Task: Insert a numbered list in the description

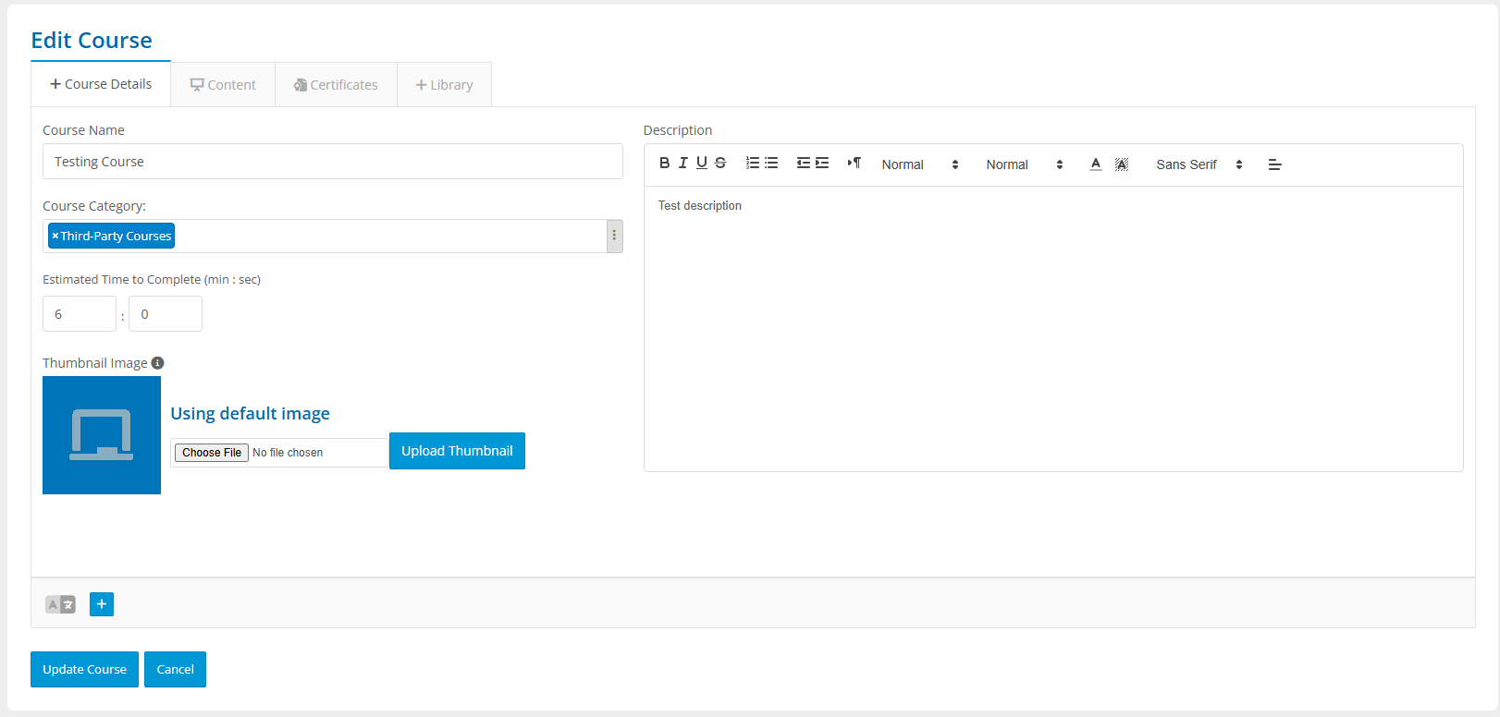Action: coord(753,164)
